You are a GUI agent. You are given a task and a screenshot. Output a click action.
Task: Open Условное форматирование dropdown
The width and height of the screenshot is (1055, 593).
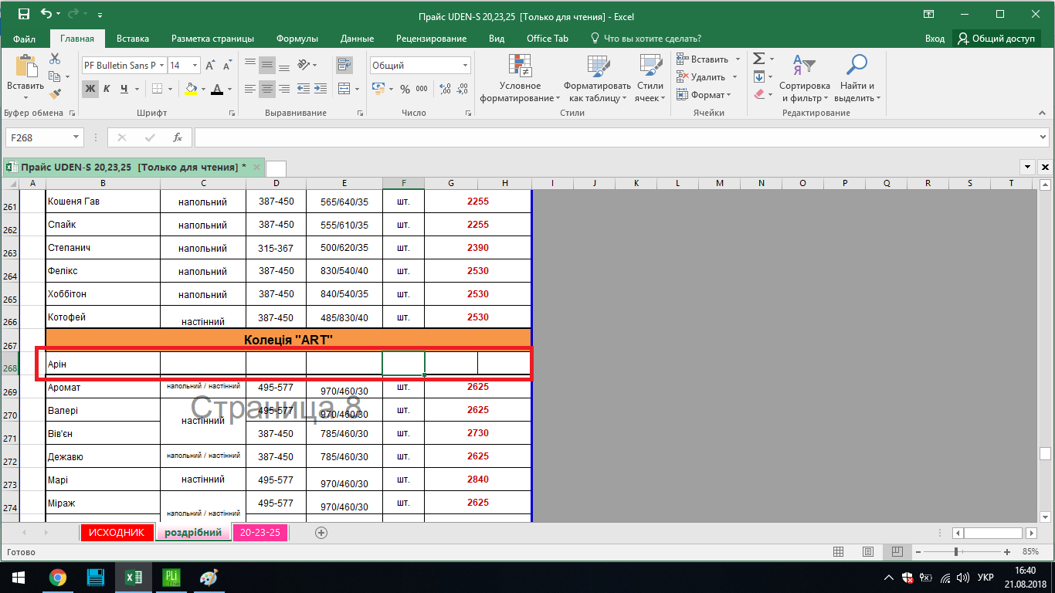point(520,78)
